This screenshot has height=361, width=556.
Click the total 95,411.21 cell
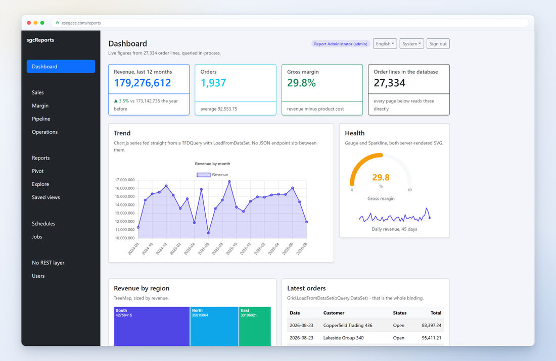tap(432, 338)
